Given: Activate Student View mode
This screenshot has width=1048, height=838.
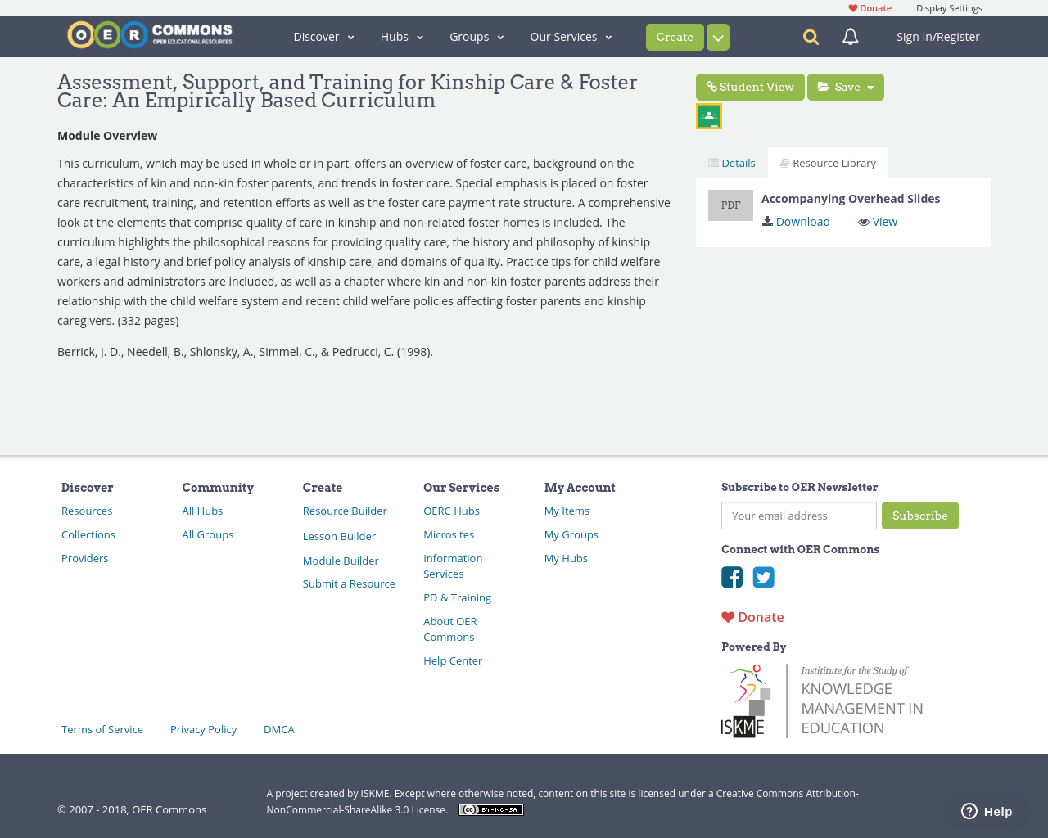Looking at the screenshot, I should tap(750, 86).
